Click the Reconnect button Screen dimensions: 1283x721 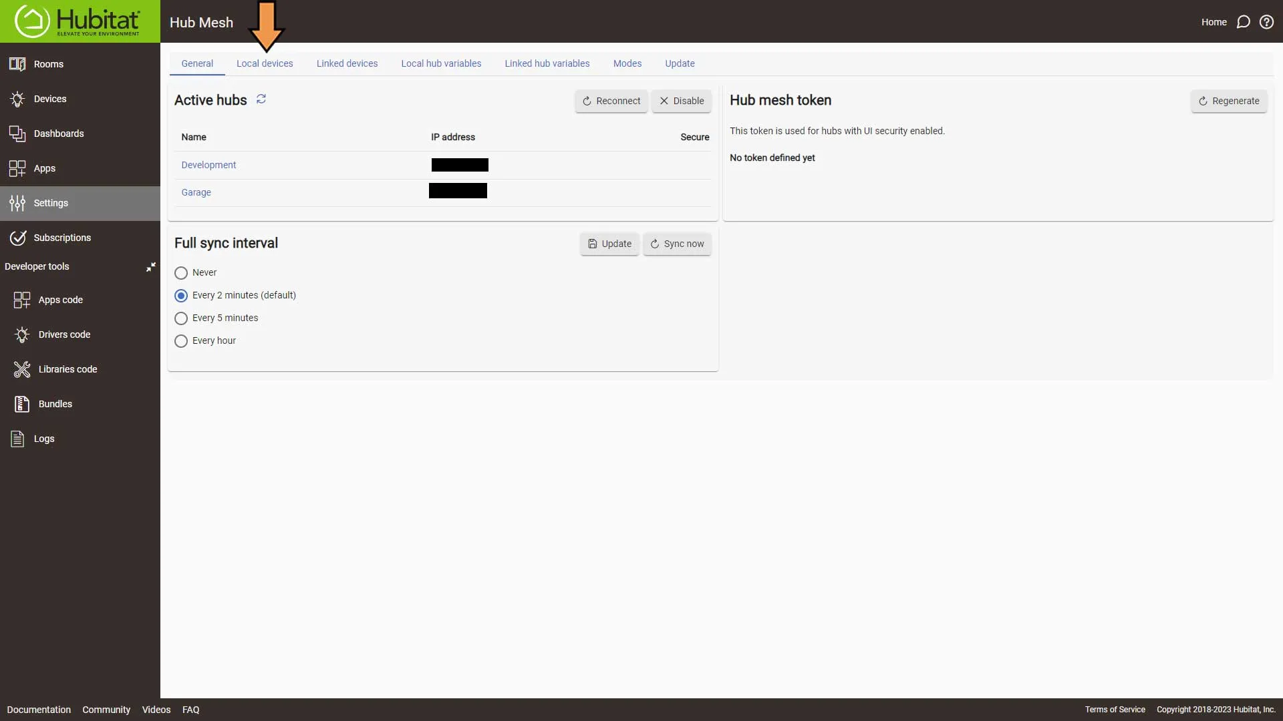click(x=611, y=100)
